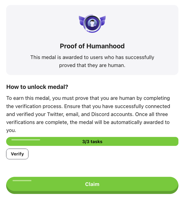Click the avatar in the medal center

coord(92,23)
